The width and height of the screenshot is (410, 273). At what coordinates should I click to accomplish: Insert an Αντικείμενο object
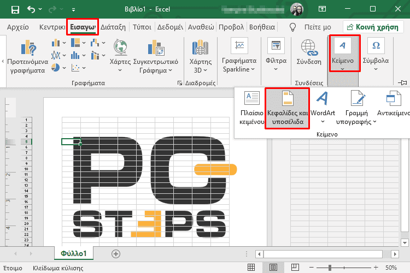click(393, 104)
